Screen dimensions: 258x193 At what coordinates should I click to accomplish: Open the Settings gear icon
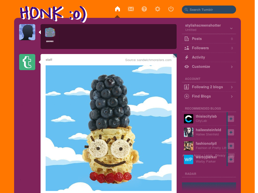[157, 9]
